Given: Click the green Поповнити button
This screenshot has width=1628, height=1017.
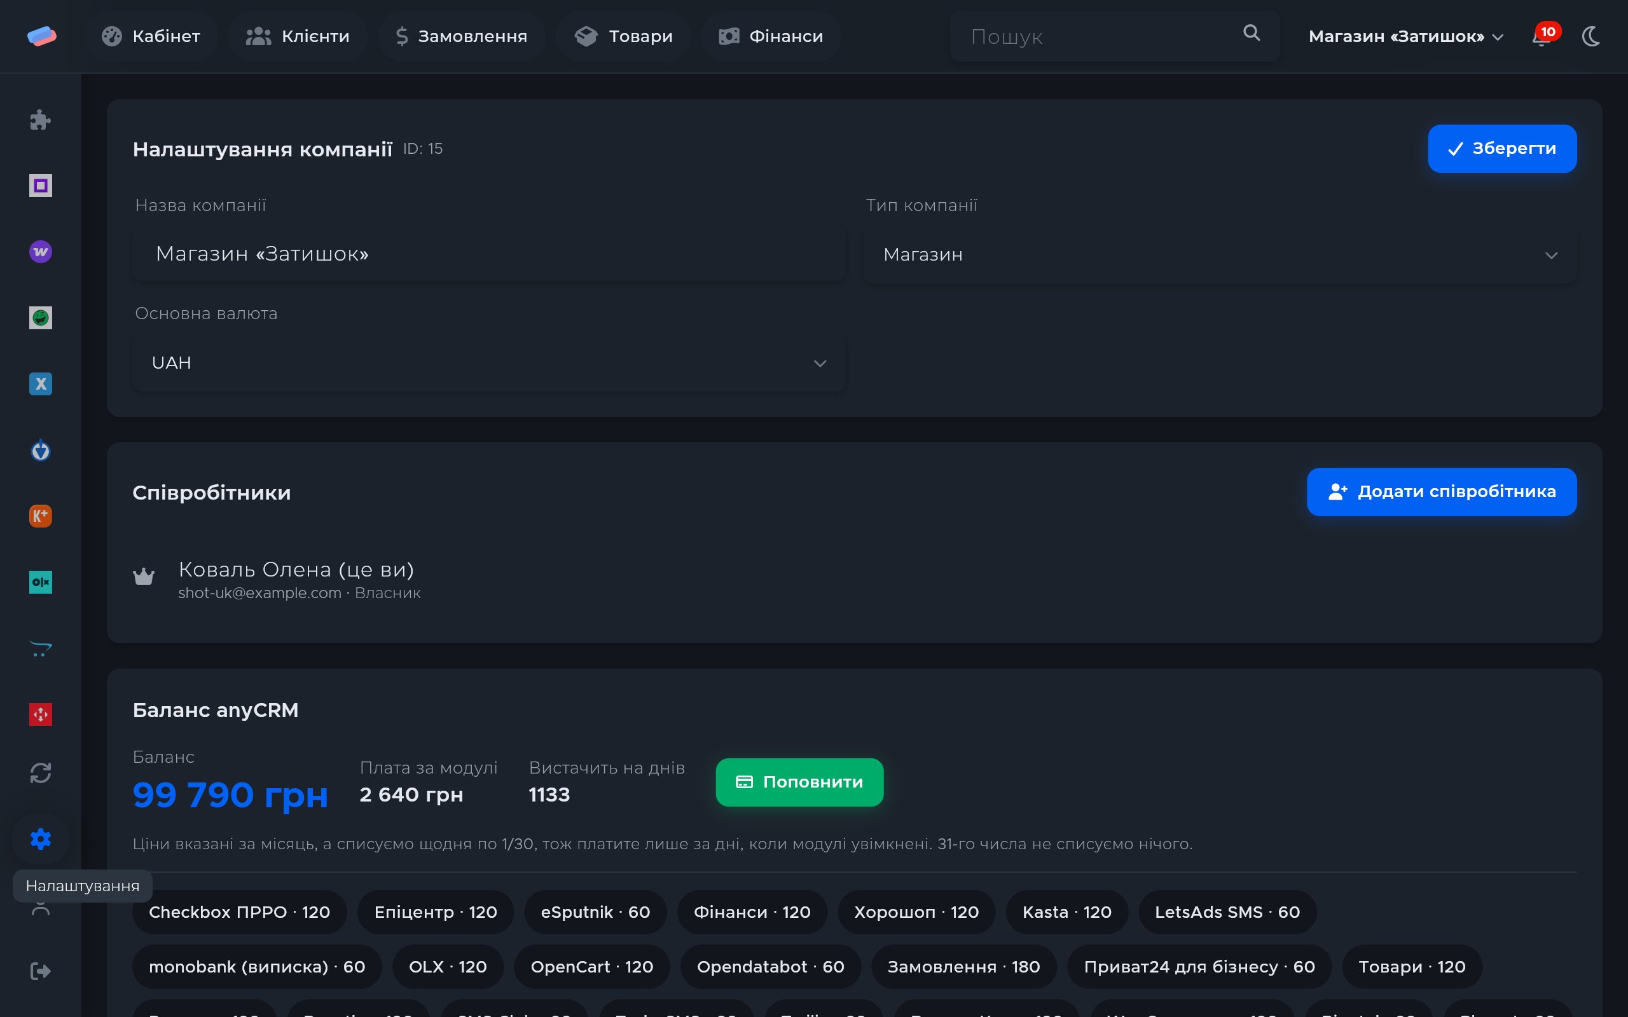Looking at the screenshot, I should pos(799,782).
